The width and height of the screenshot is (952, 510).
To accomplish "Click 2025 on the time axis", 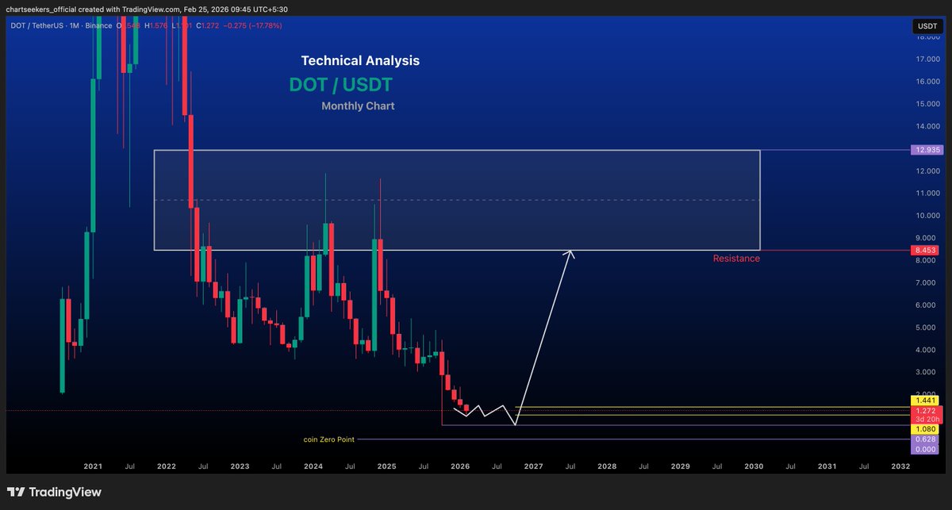I will tap(386, 467).
